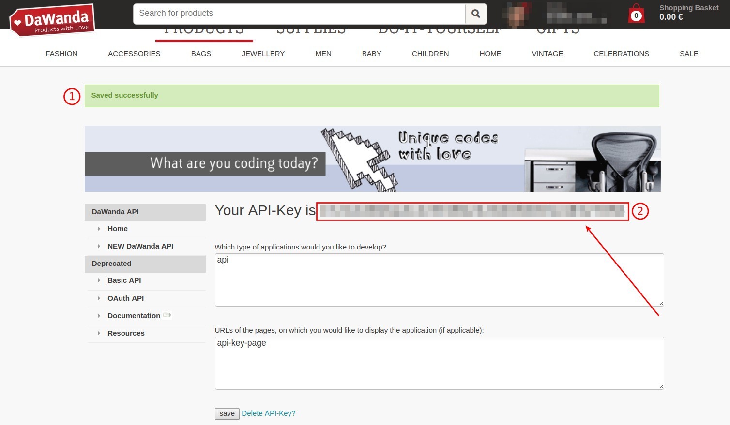The image size is (730, 425).
Task: Click the blurred username next to avatar
Action: [576, 14]
